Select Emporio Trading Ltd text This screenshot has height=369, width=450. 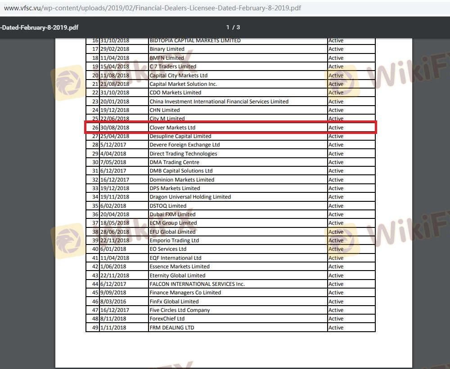pyautogui.click(x=174, y=240)
